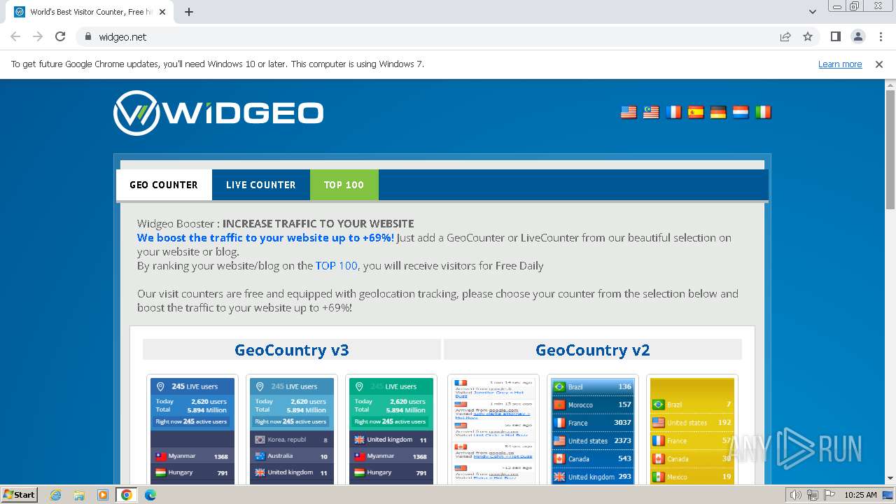Open Internet Explorer from taskbar

click(55, 495)
